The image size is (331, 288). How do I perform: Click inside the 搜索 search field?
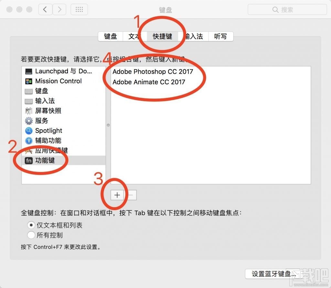pos(287,9)
